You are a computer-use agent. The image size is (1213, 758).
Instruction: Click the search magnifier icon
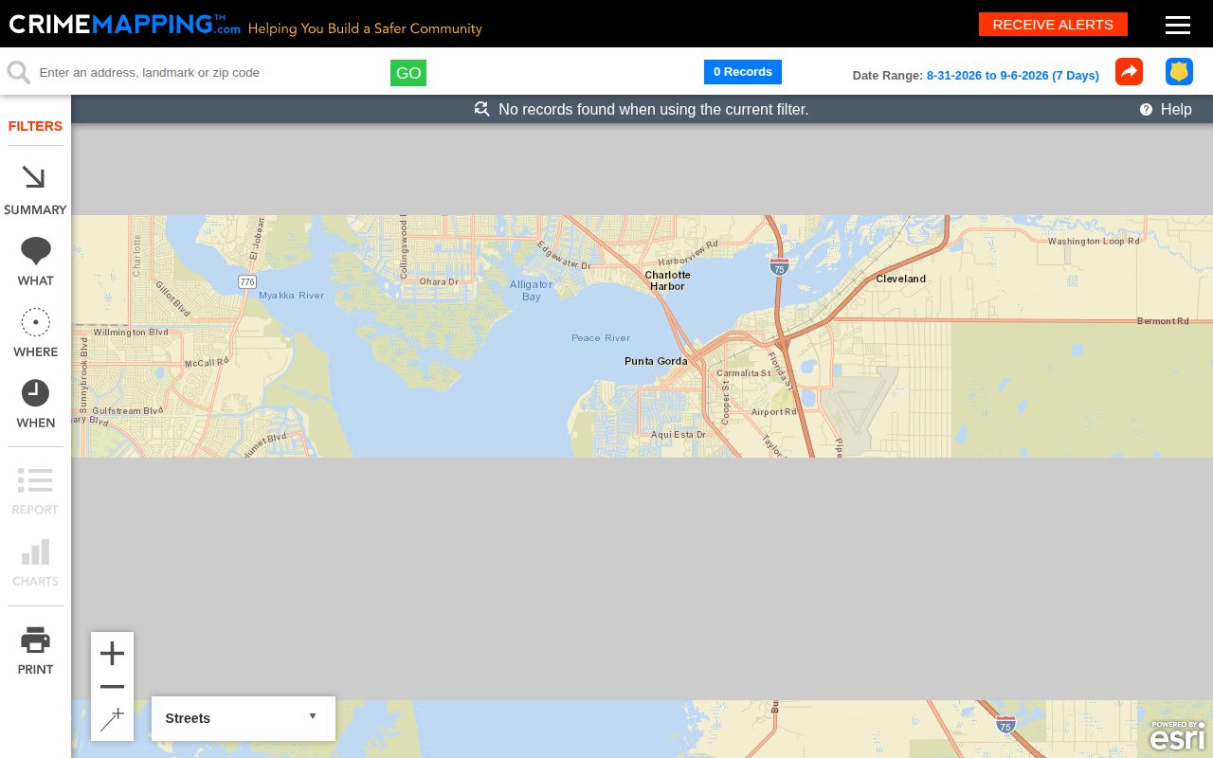(x=18, y=72)
